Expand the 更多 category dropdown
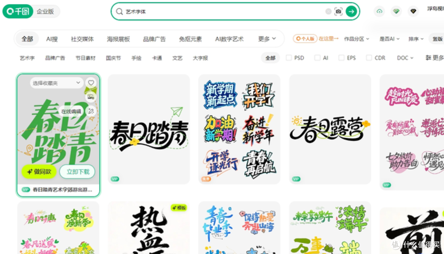This screenshot has width=444, height=254. point(267,39)
